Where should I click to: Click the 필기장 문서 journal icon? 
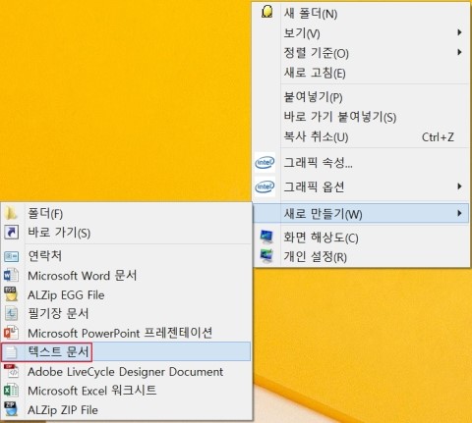[x=11, y=314]
